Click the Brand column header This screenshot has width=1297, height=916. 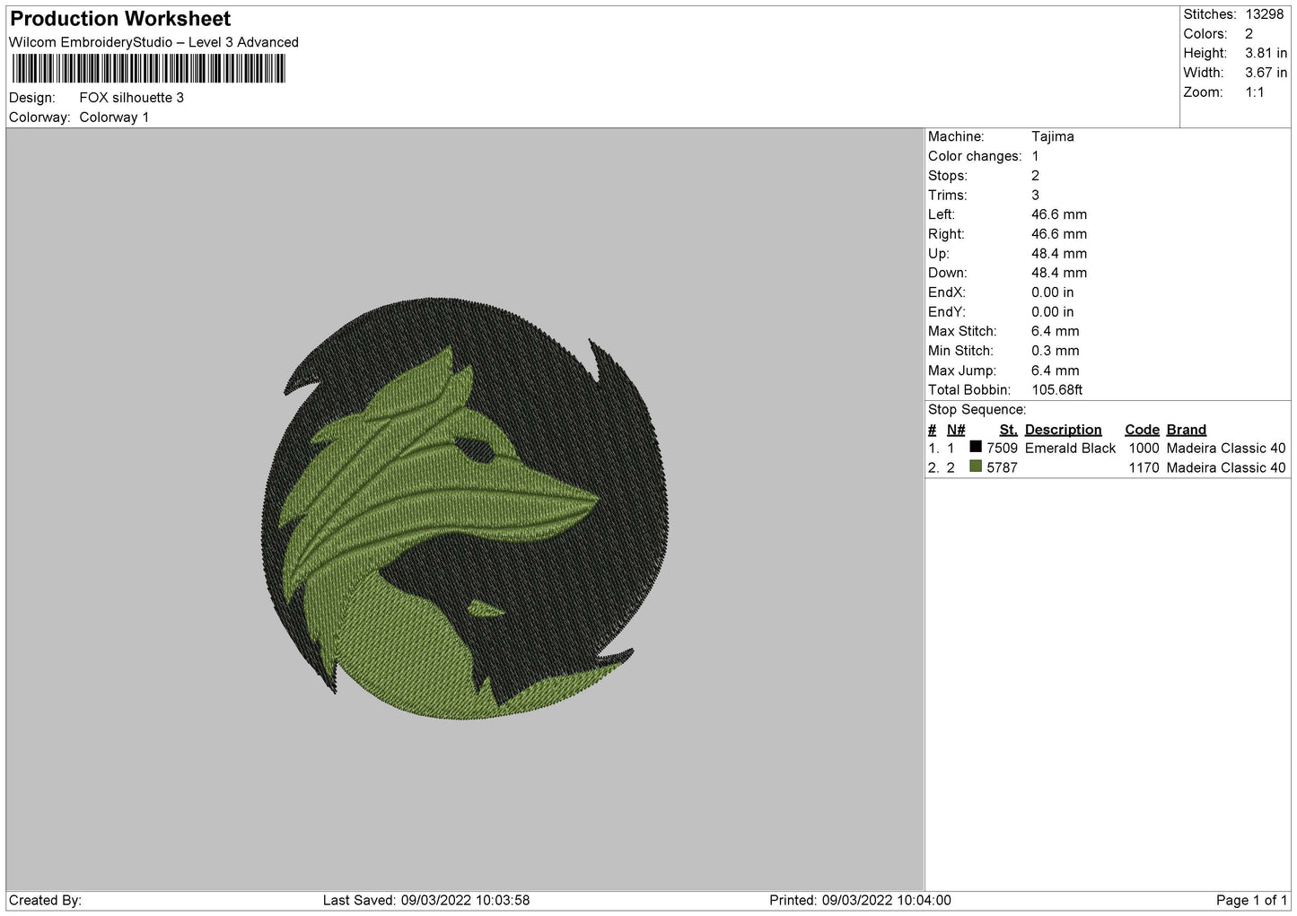coord(1186,430)
